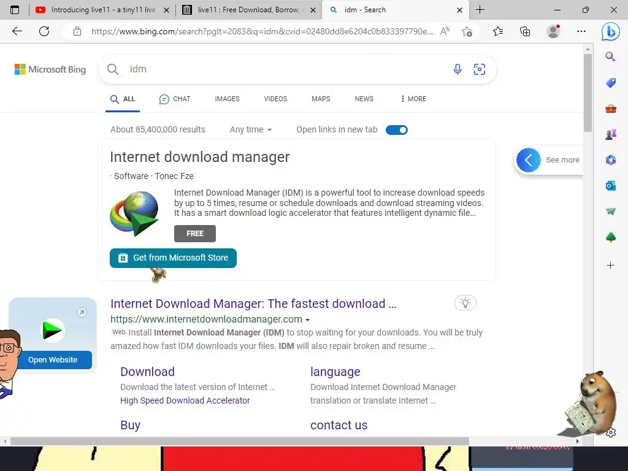Switch to the NEWS tab
This screenshot has height=471, width=628.
point(364,99)
